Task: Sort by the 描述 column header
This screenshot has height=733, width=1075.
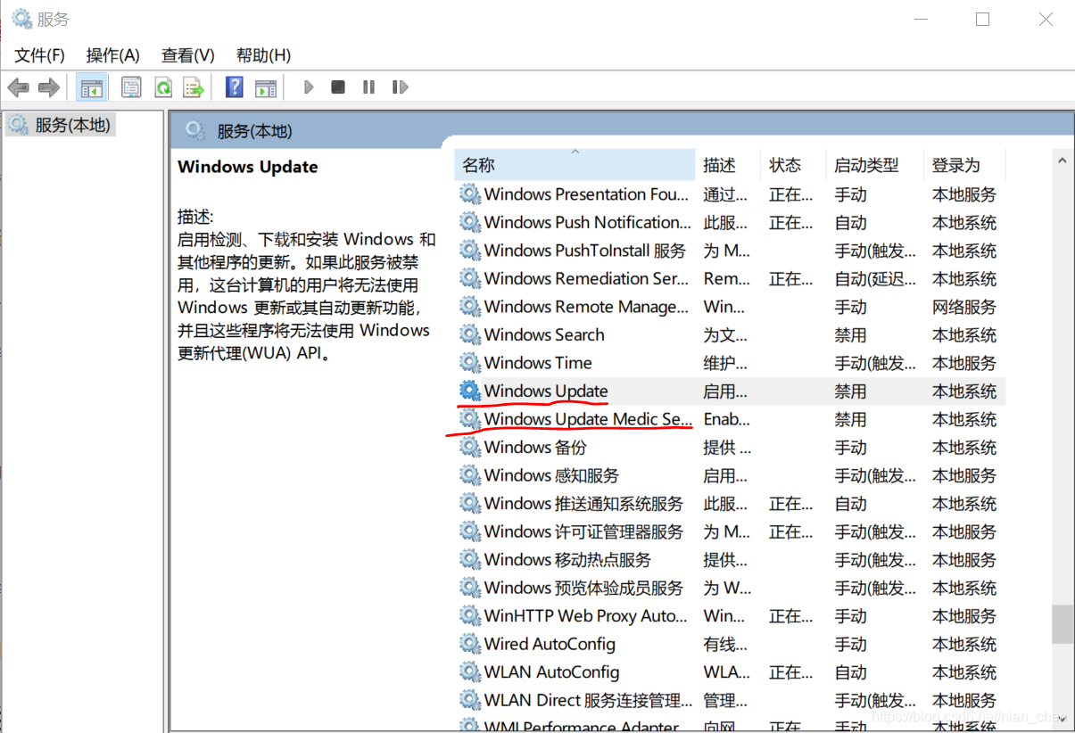Action: 728,165
